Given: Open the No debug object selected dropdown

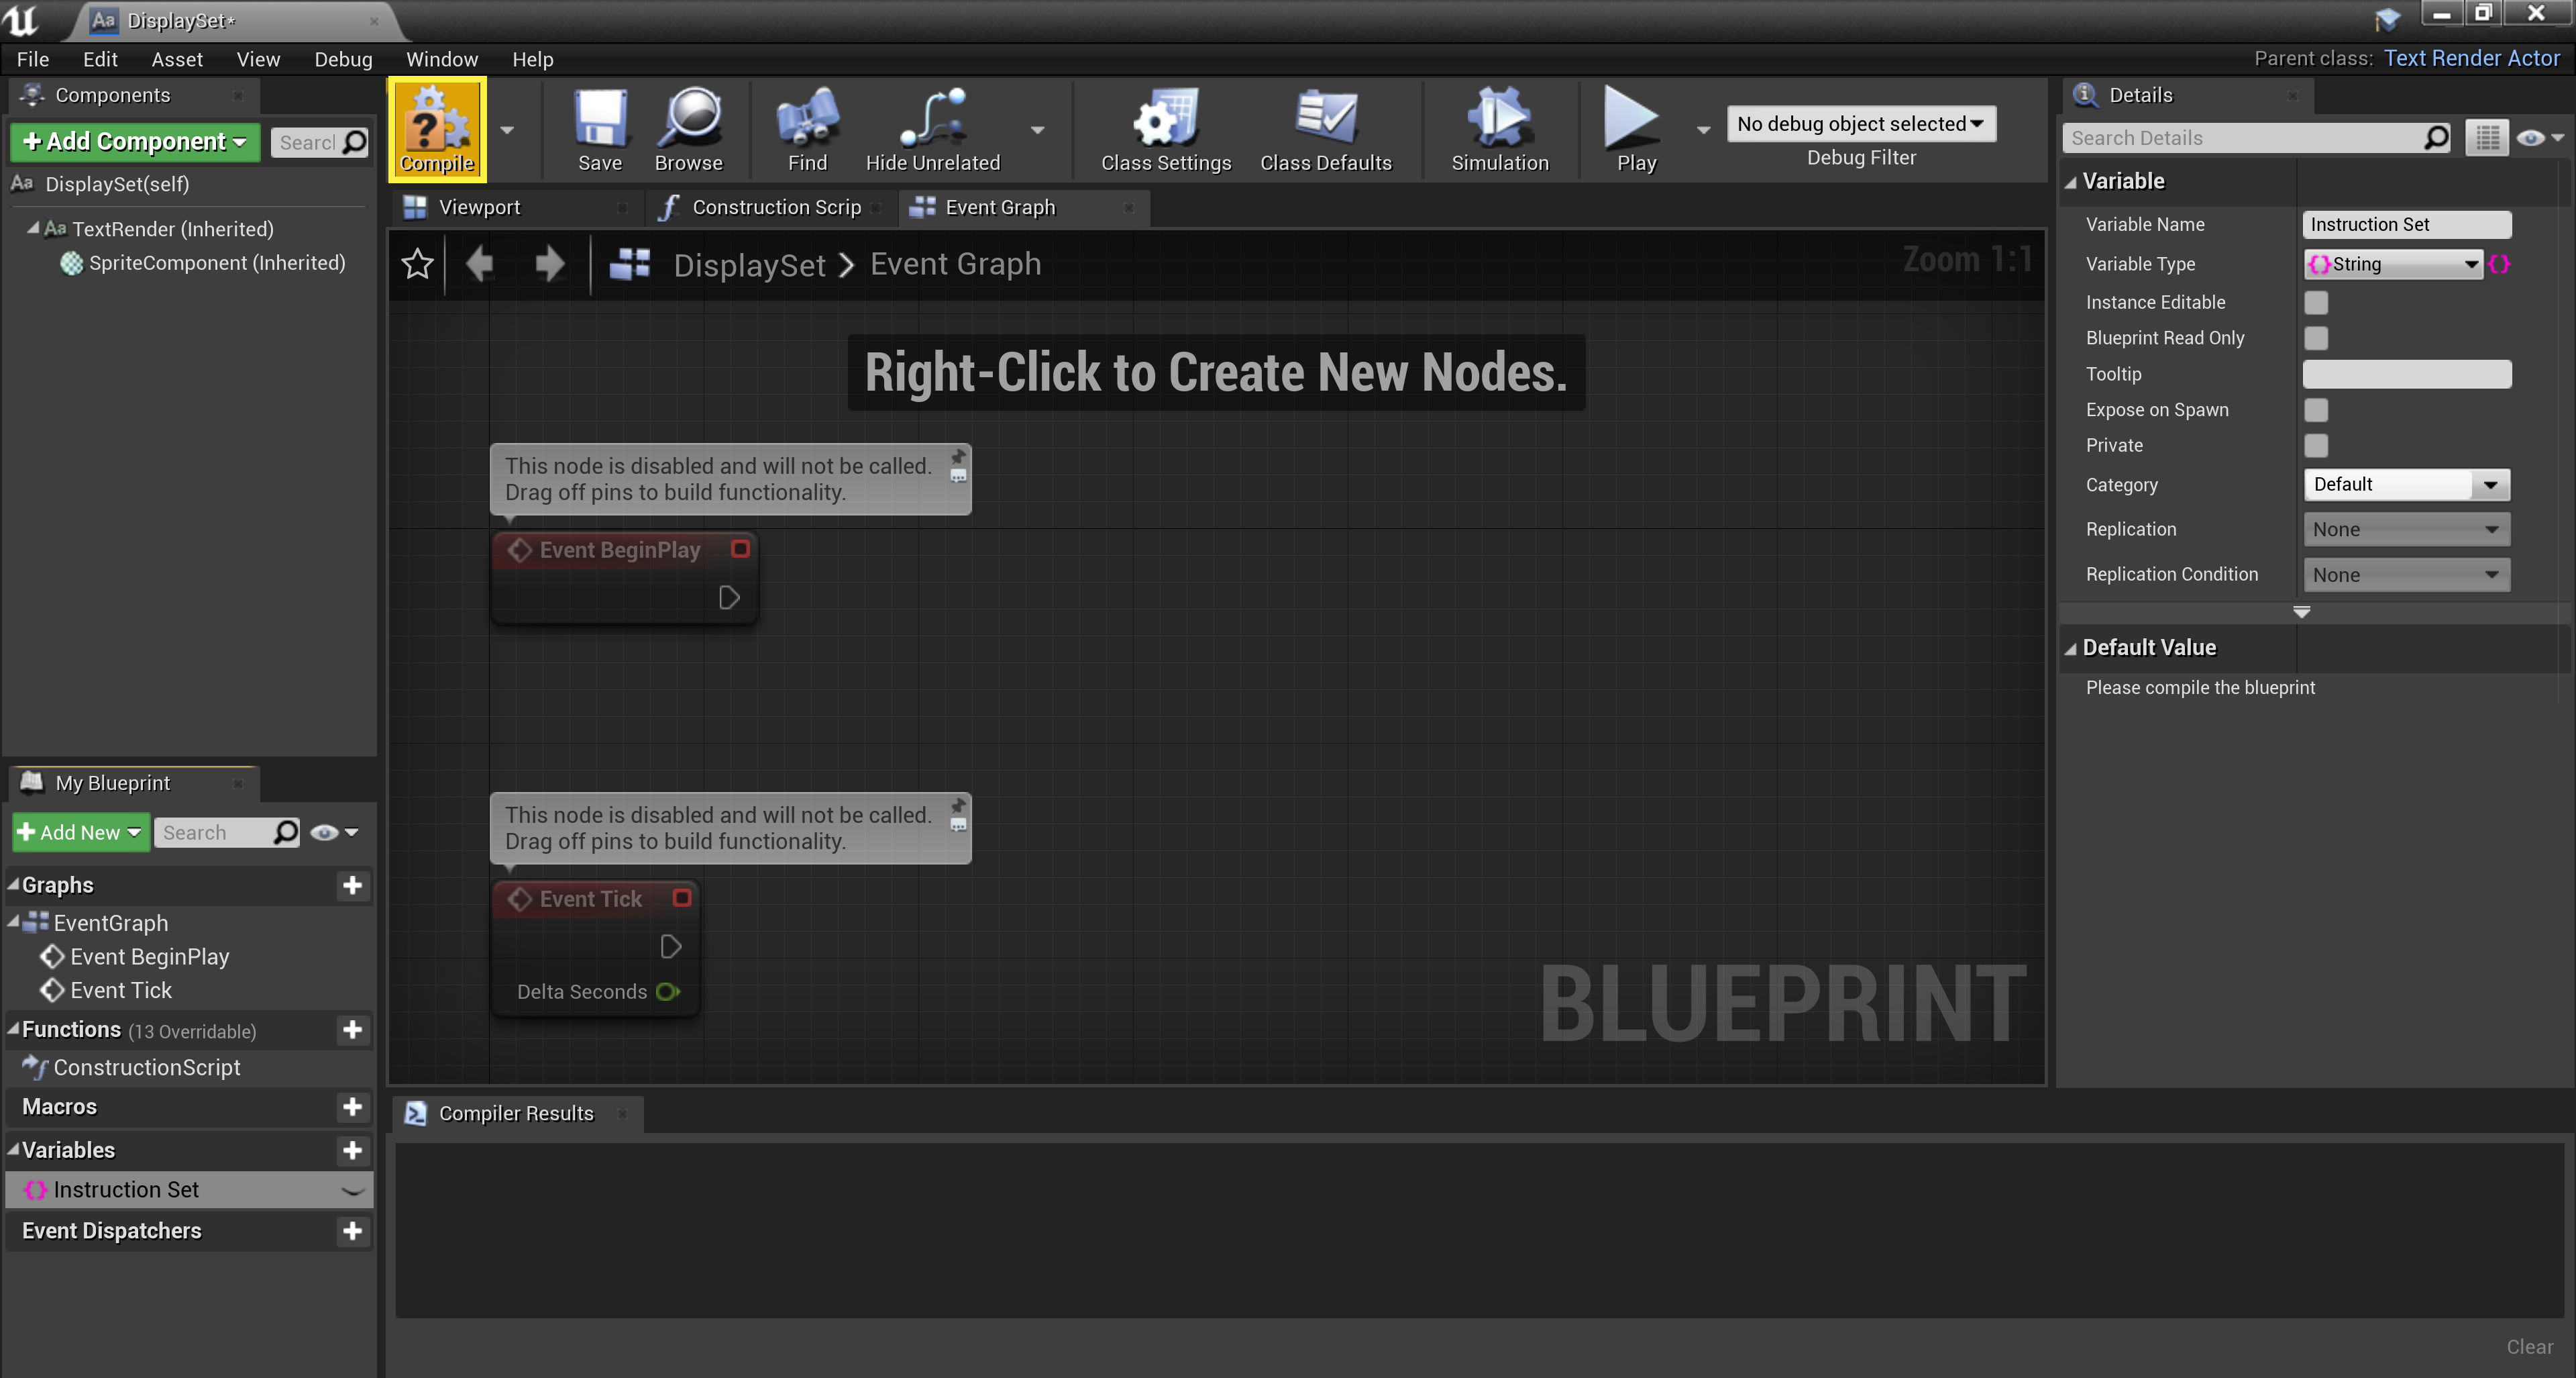Looking at the screenshot, I should (1860, 123).
